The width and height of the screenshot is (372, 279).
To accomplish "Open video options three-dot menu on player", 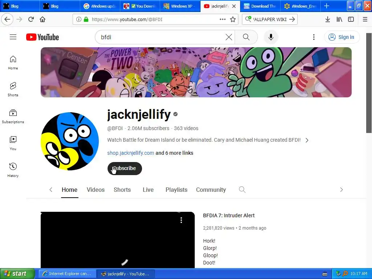I will [181, 220].
